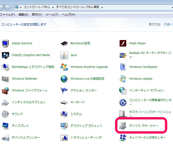
Task: Open the Flash Player icon
Action: coord(123,43)
